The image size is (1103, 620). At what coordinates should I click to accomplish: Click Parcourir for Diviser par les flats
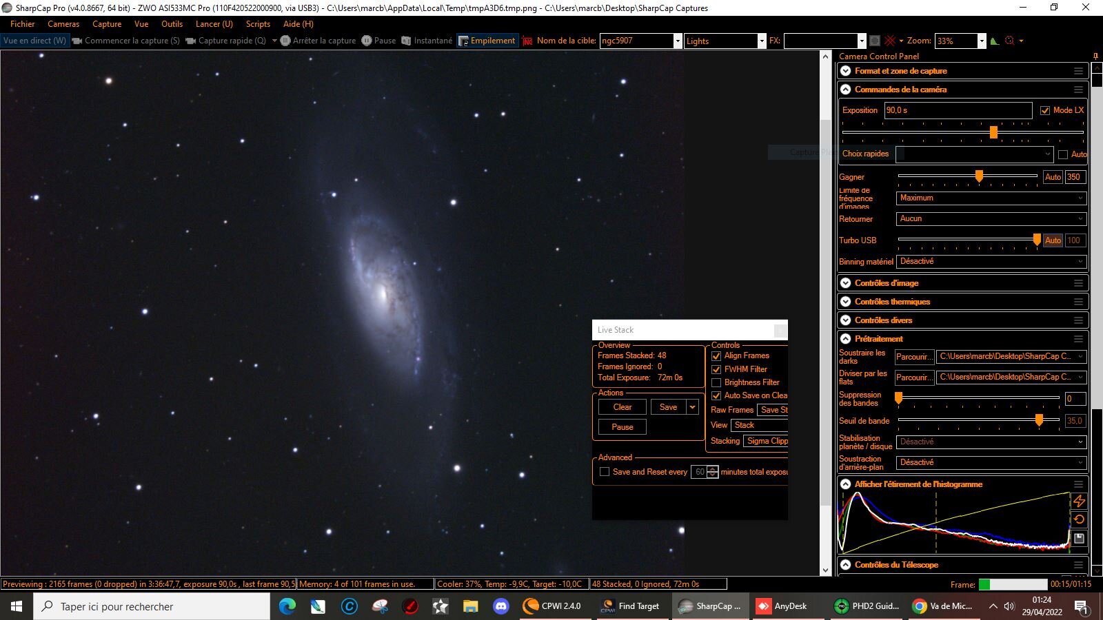point(914,378)
